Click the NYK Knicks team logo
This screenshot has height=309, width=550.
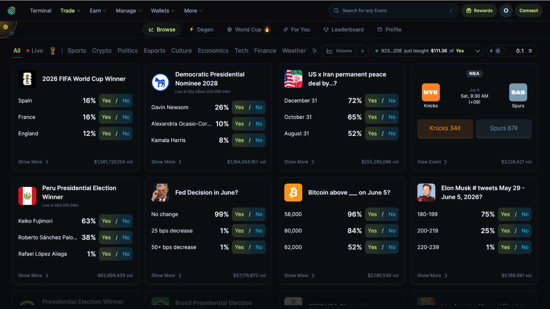[x=431, y=92]
